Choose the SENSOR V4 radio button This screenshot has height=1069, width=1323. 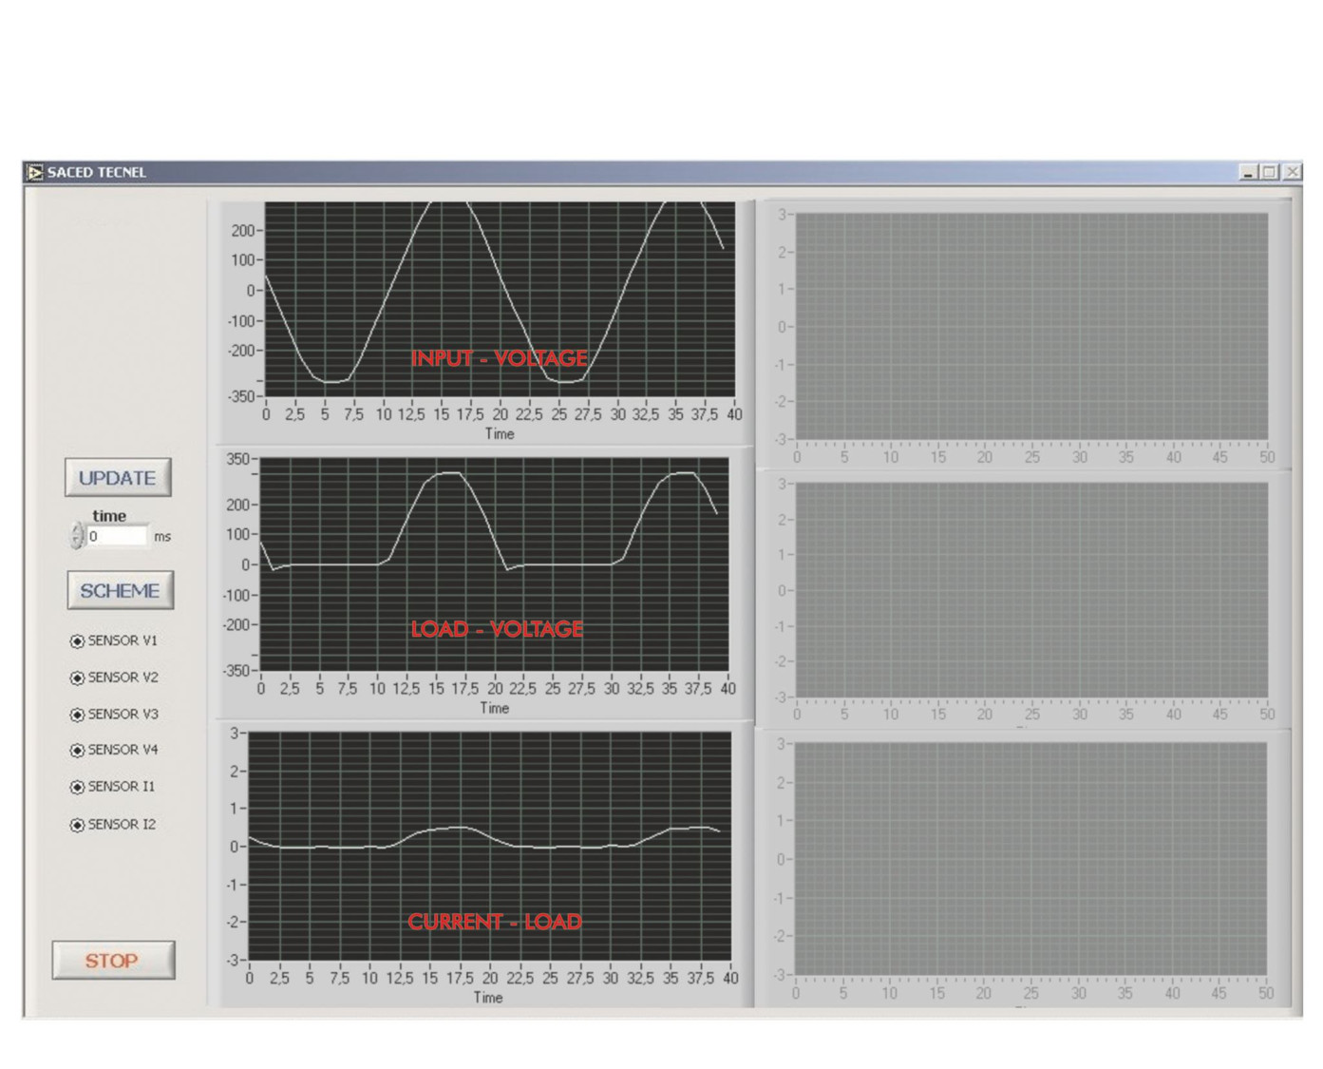point(77,751)
